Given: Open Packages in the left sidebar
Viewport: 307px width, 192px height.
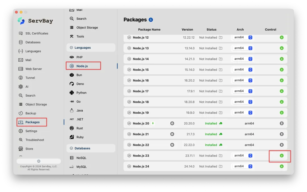Looking at the screenshot, I should pos(32,122).
